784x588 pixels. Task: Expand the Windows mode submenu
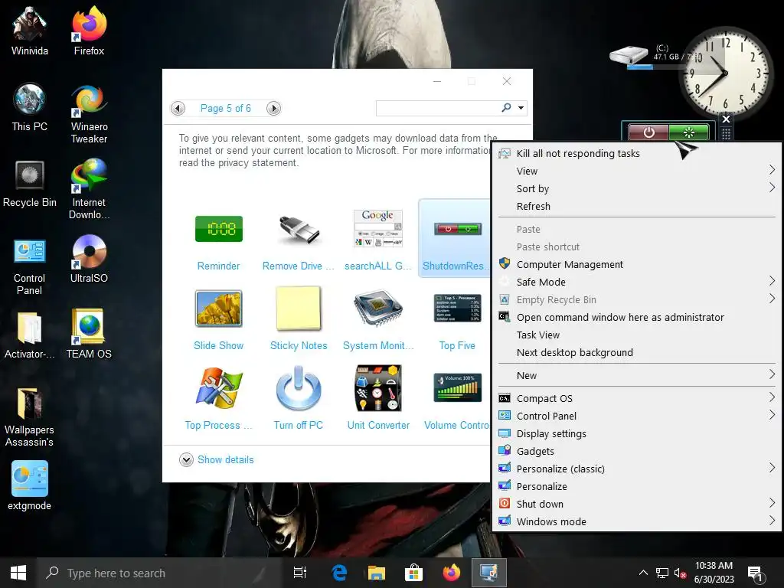point(636,521)
